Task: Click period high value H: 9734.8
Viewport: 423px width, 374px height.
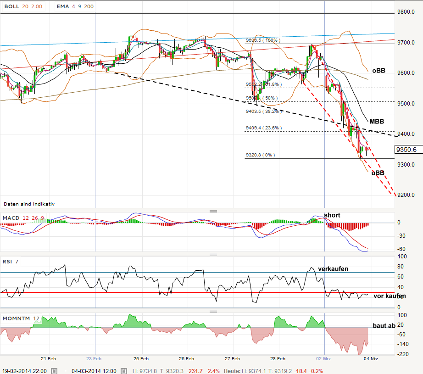Action: [x=145, y=371]
